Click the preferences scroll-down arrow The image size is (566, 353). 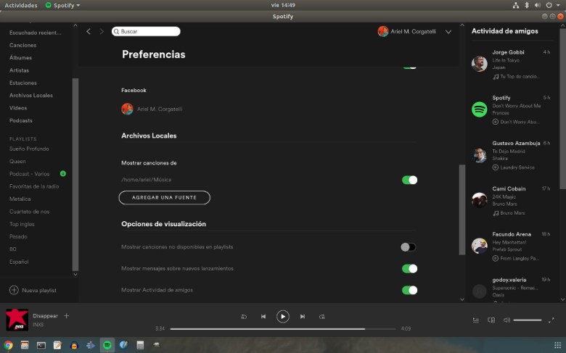(x=462, y=299)
